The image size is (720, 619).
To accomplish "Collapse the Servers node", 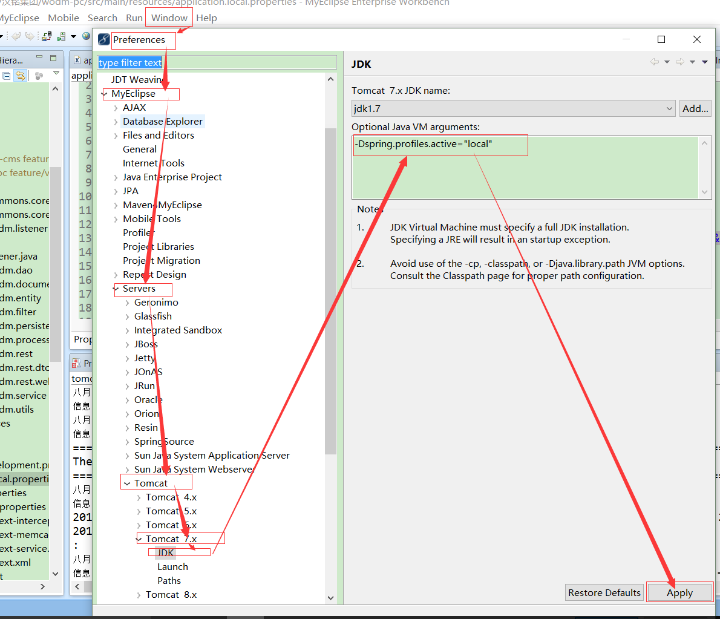I will coord(116,289).
